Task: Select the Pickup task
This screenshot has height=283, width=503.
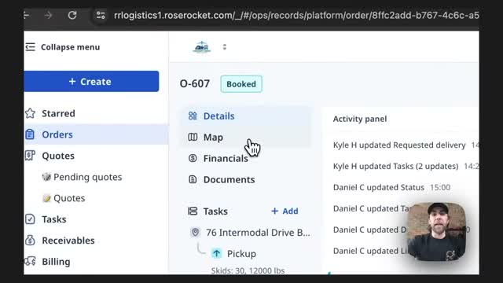Action: (241, 253)
